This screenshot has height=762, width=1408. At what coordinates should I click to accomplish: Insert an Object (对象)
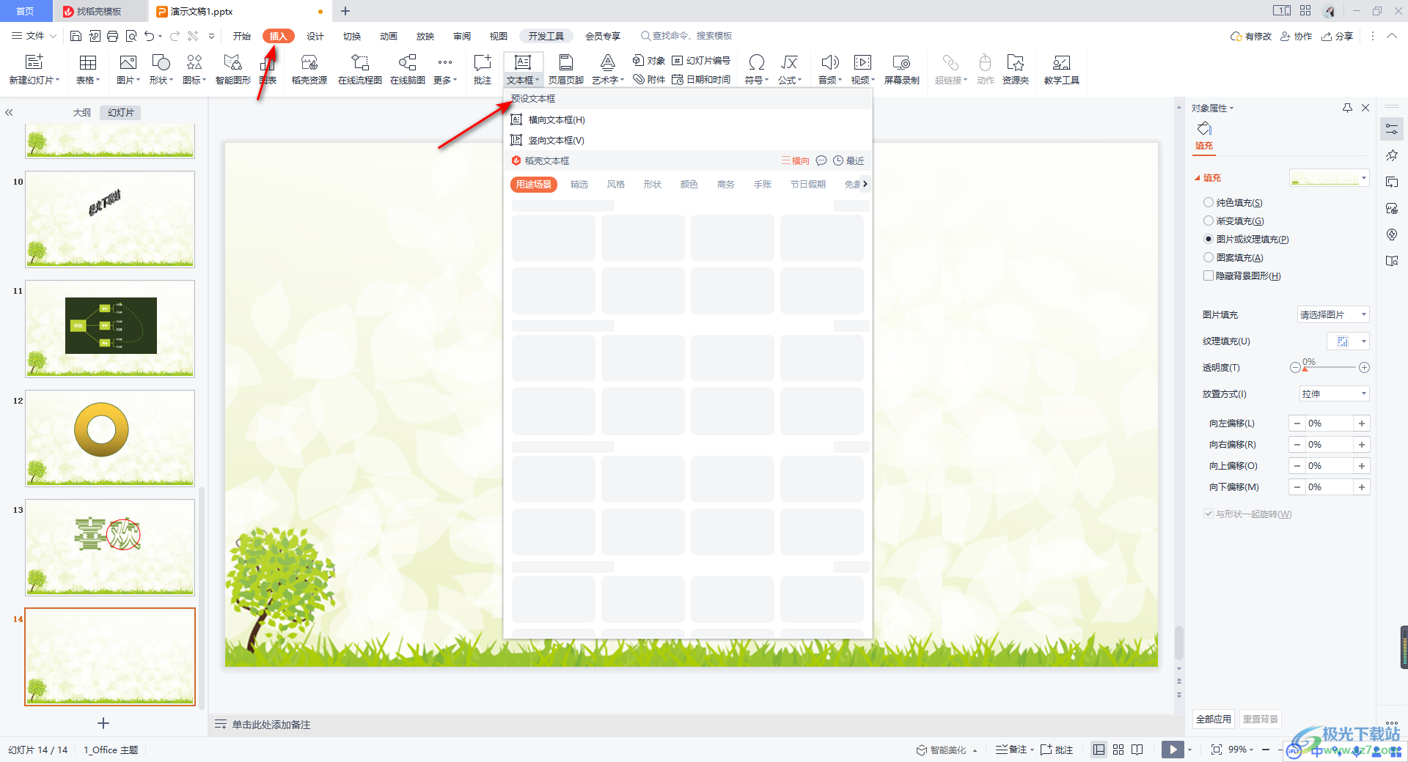(649, 60)
